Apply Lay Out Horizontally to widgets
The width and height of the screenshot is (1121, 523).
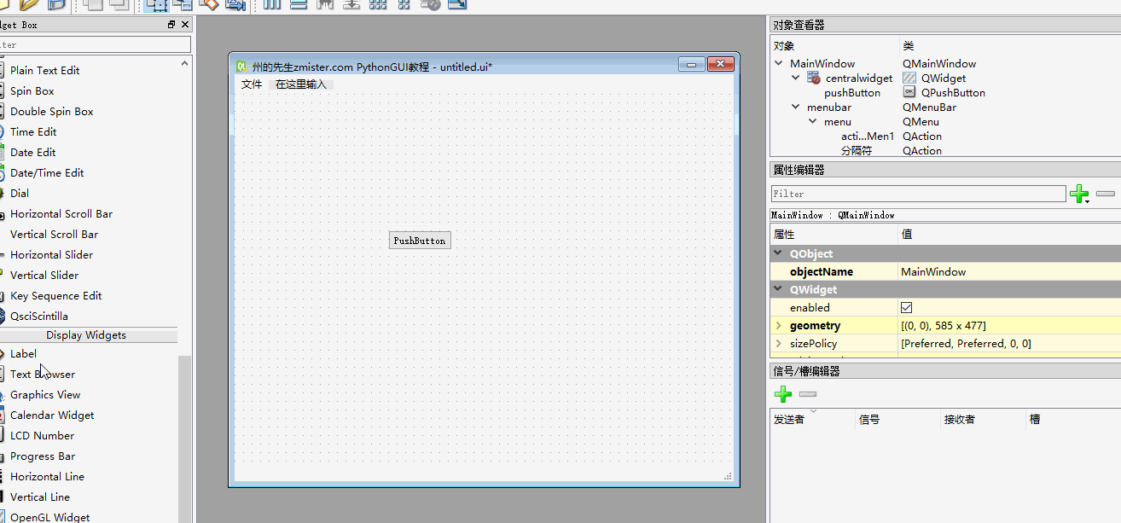point(272,5)
